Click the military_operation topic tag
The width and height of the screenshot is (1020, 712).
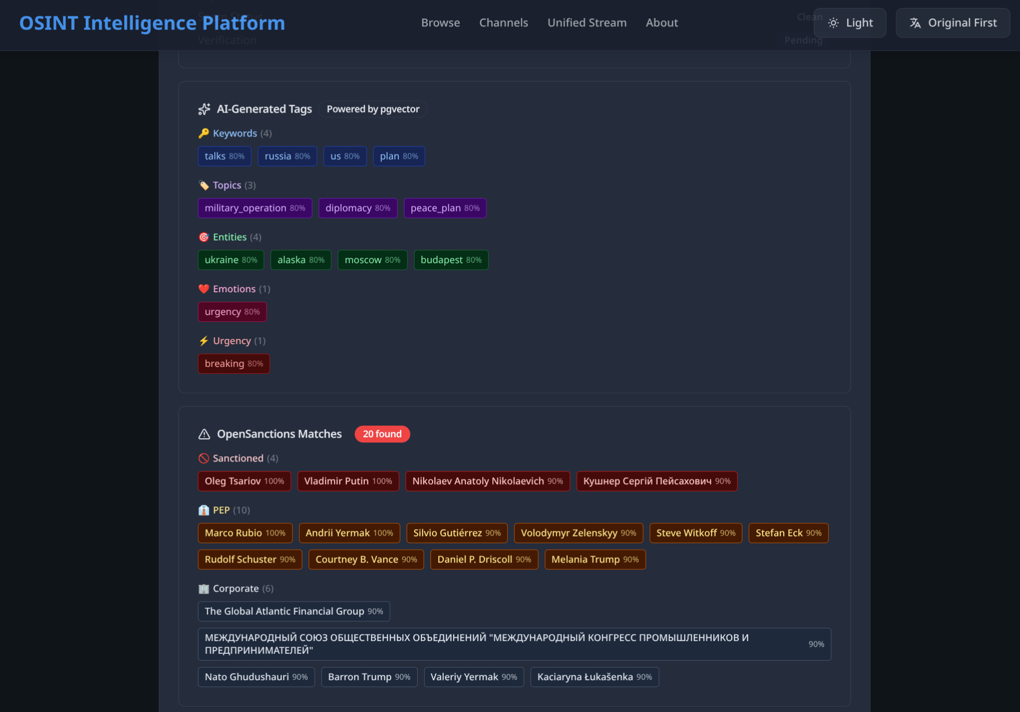click(x=254, y=208)
